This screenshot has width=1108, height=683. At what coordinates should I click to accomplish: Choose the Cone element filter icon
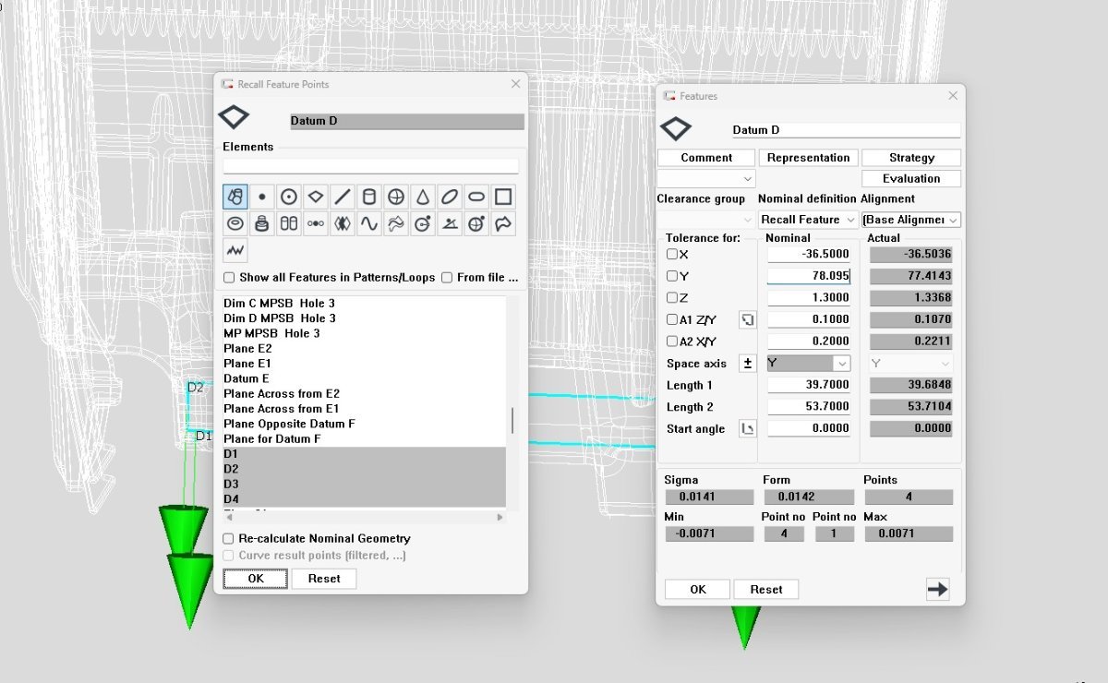423,197
